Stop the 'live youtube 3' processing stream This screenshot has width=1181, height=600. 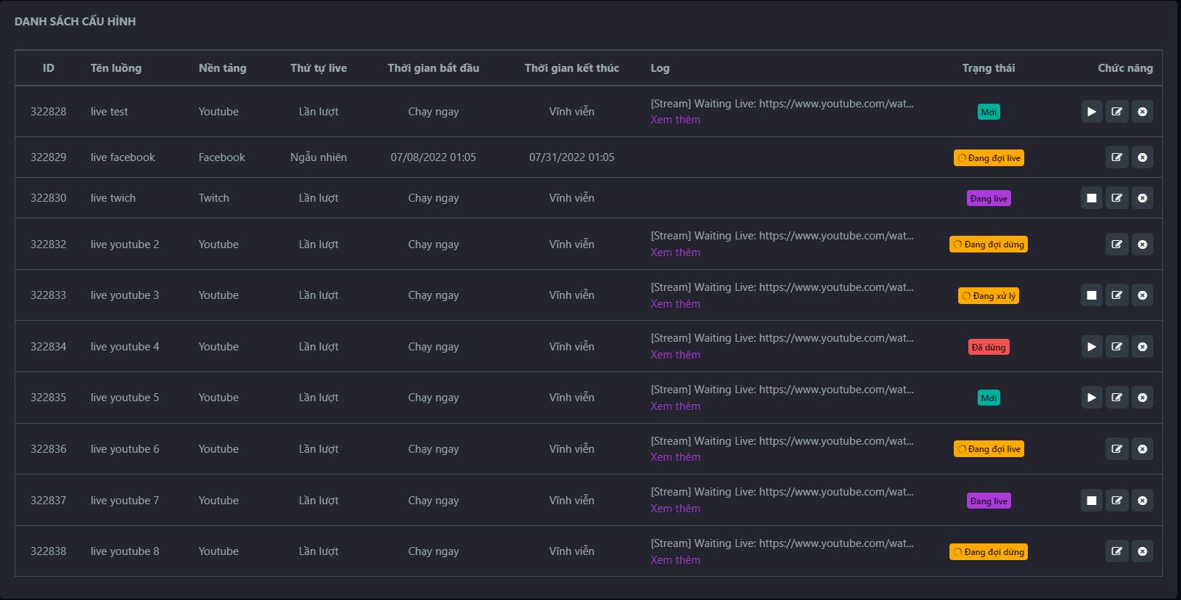click(1091, 295)
